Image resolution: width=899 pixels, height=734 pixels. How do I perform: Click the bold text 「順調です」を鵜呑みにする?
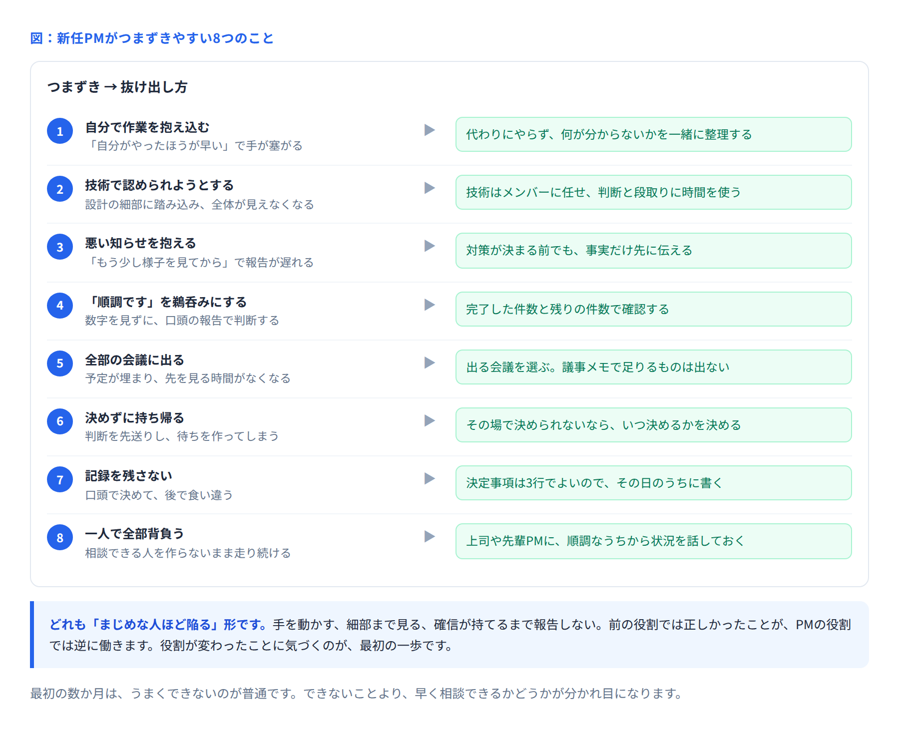(166, 302)
